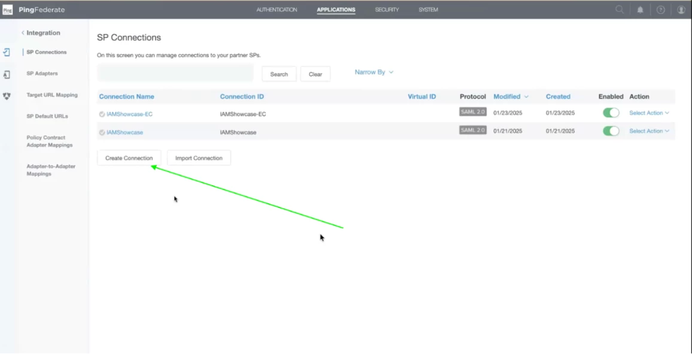Open Select Action for IAMShowcase-EC row
The image size is (692, 355).
[x=649, y=113]
